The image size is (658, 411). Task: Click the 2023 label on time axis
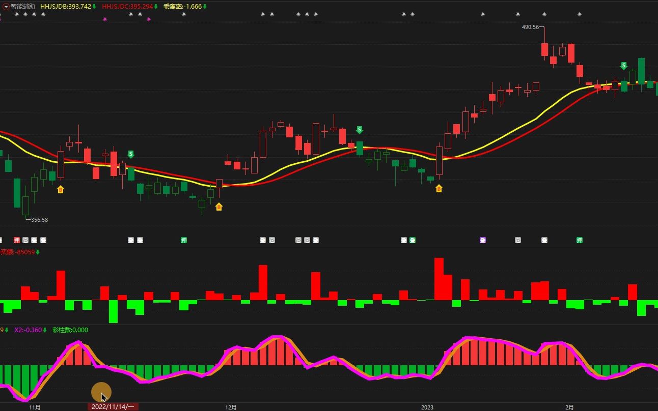pyautogui.click(x=427, y=407)
